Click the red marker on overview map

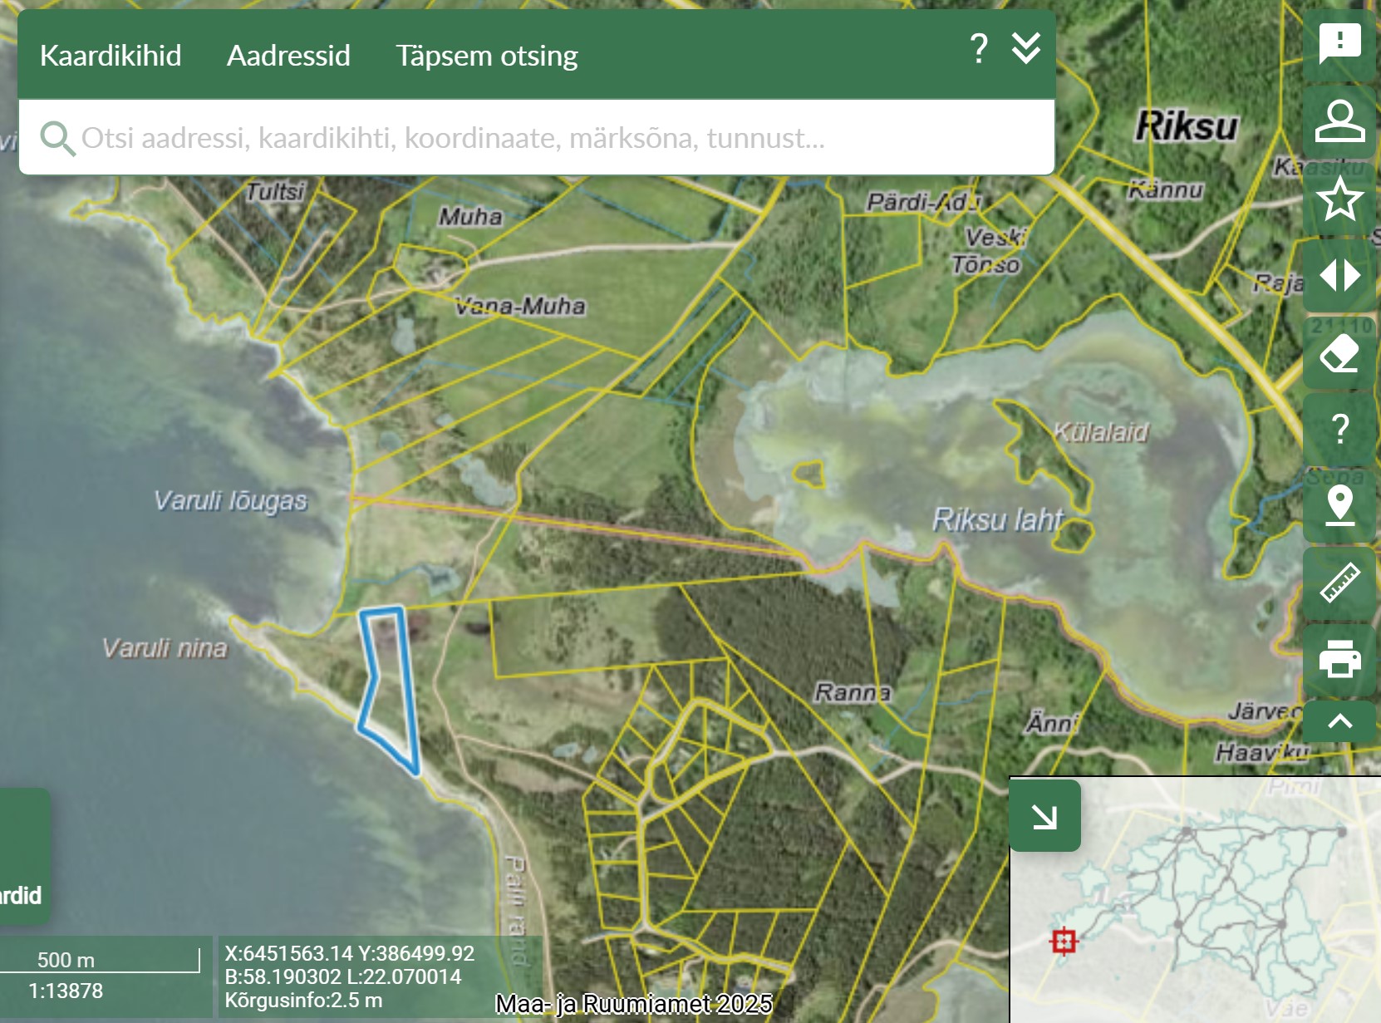[x=1064, y=941]
